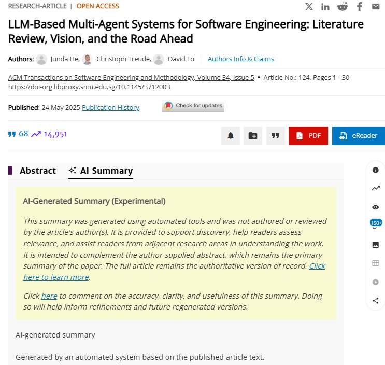Screen dimensions: 385x365
Task: Expand the Publication History link
Action: pos(110,107)
